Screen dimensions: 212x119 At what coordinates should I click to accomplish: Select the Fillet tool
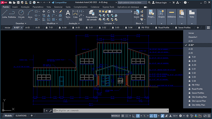(54, 16)
